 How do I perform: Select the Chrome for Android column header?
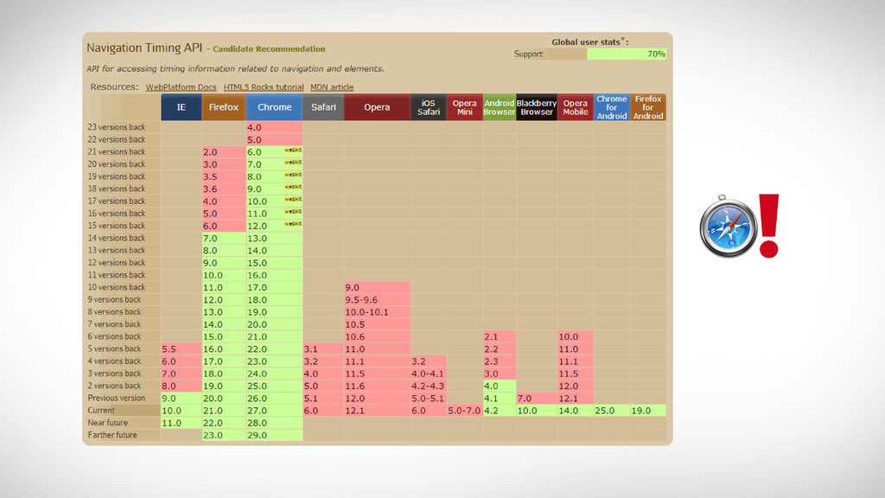[612, 107]
